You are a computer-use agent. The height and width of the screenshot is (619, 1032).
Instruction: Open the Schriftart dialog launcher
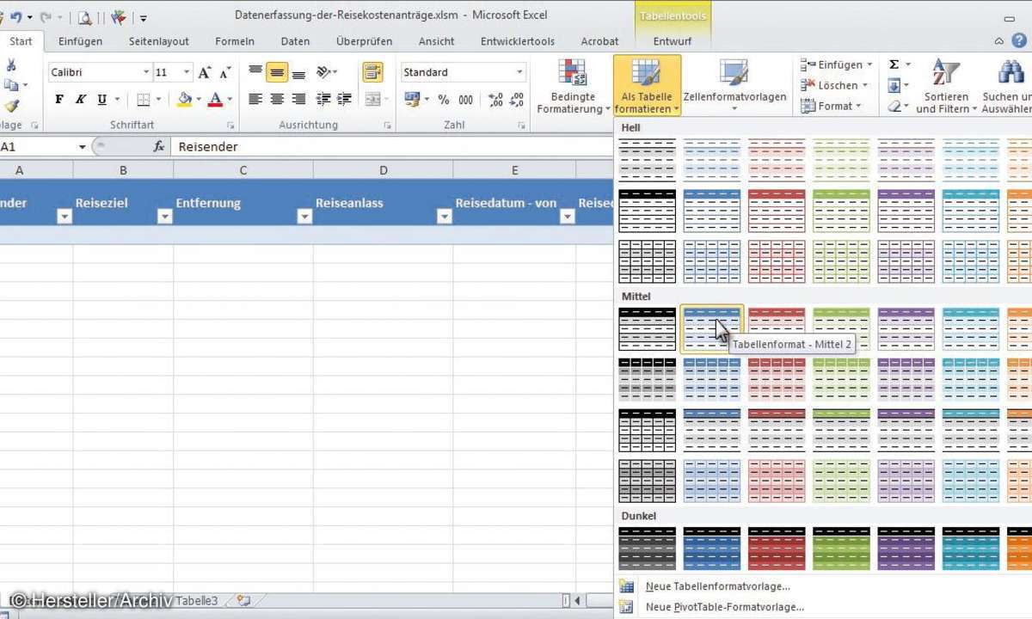click(230, 126)
